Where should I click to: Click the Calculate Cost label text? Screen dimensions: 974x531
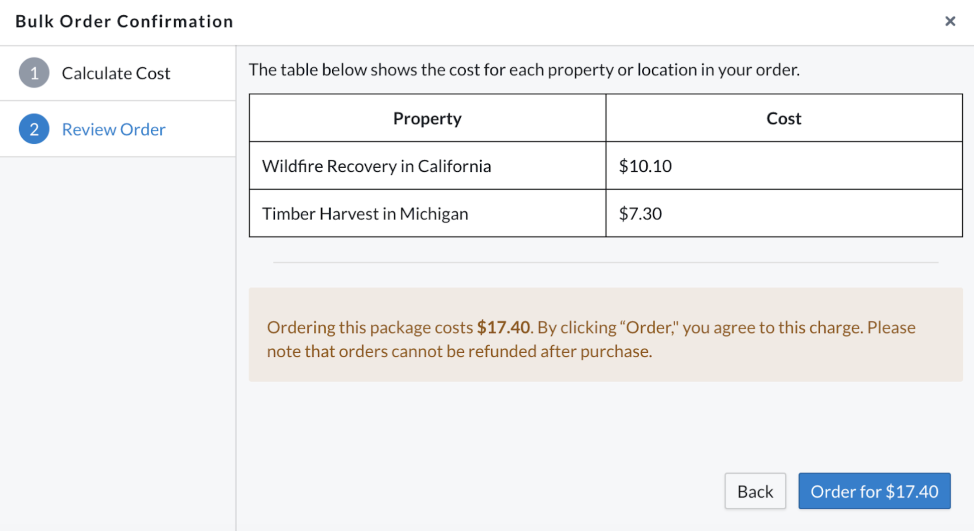[x=116, y=73]
